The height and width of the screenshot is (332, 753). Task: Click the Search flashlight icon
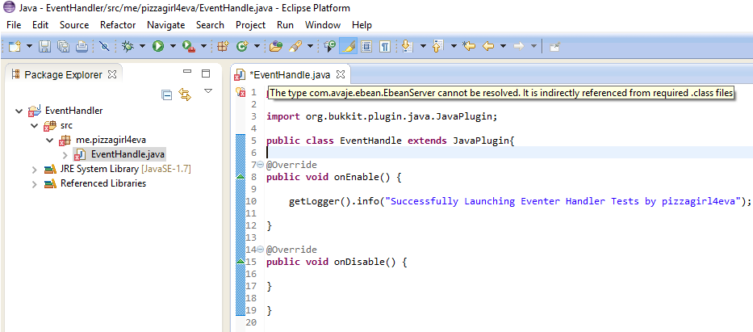coord(295,47)
